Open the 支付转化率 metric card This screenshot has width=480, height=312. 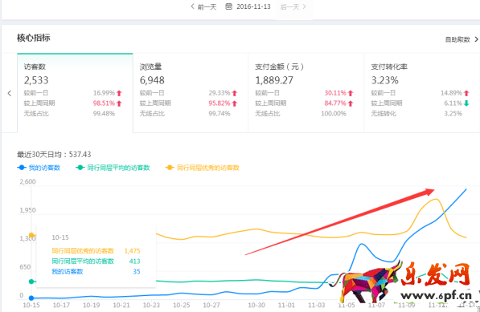coord(422,93)
